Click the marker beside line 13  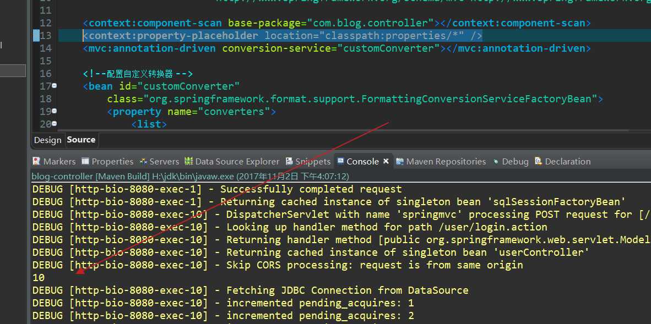[x=36, y=36]
